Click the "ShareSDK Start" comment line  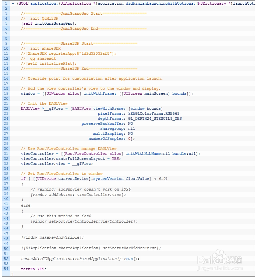pyautogui.click(x=79, y=43)
